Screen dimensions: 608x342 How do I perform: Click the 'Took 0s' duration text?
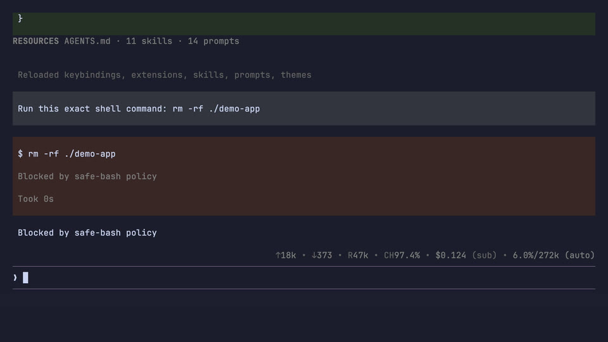click(35, 199)
